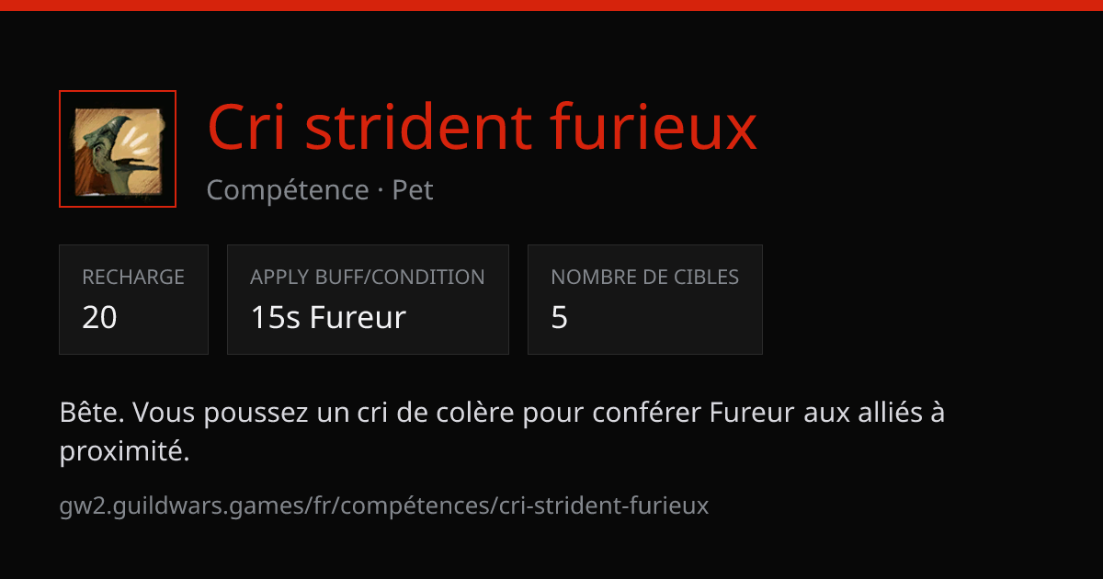Click the 'Compétence' category text
1103x579 pixels.
tap(288, 190)
